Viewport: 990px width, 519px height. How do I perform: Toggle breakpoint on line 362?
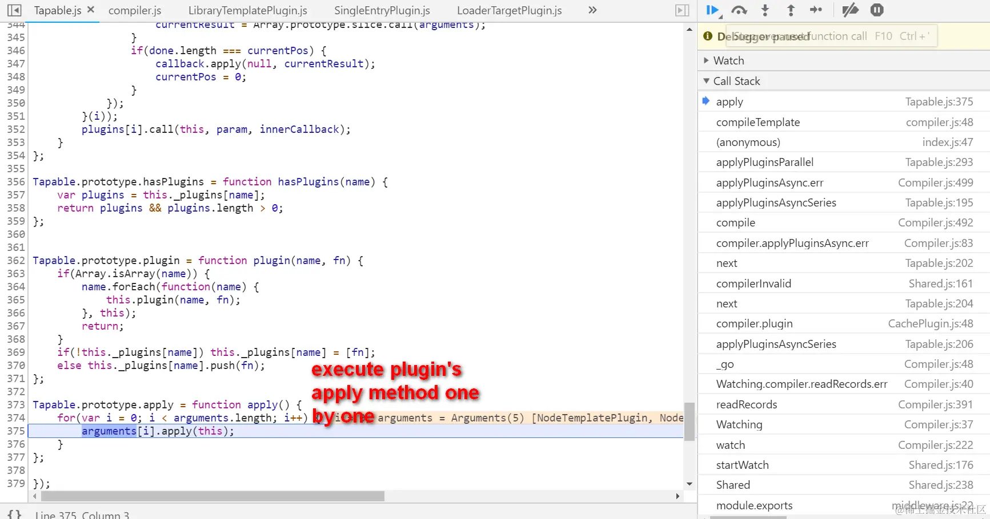[x=16, y=261]
